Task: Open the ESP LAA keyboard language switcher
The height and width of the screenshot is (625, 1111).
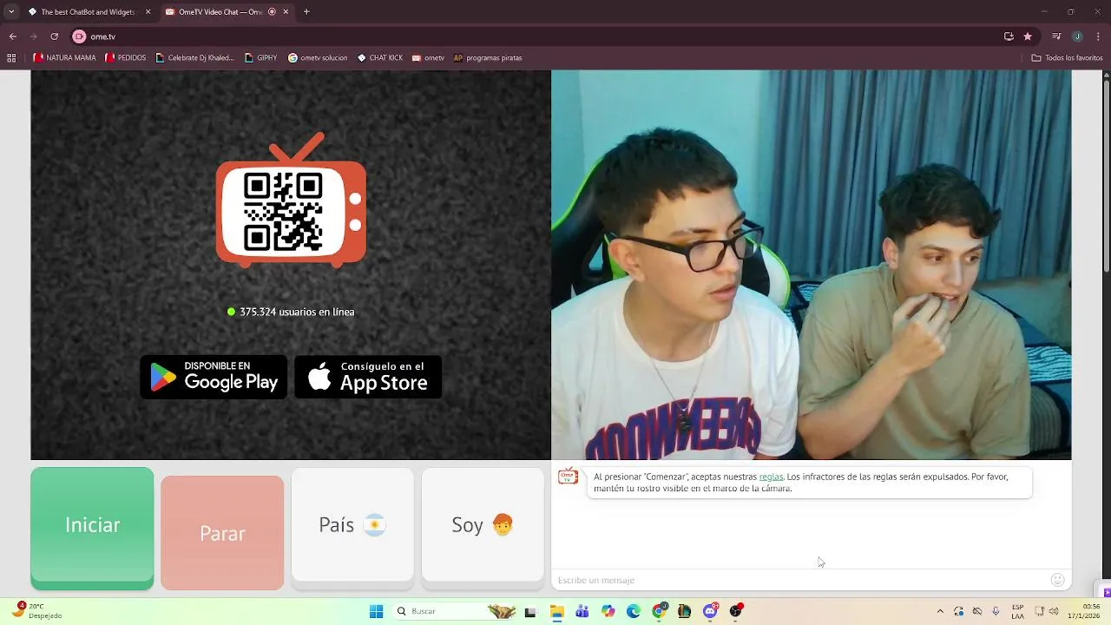Action: click(1017, 611)
